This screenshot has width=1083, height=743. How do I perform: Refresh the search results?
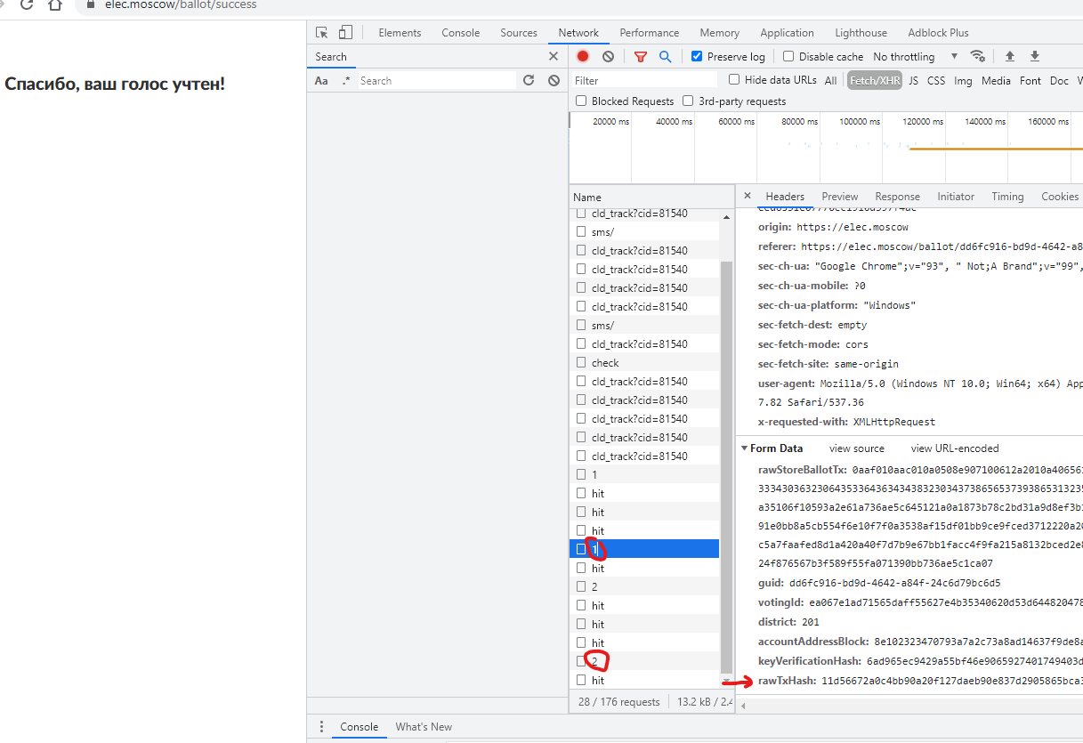click(x=529, y=80)
